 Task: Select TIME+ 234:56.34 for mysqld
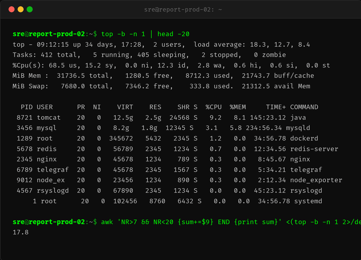[264, 128]
